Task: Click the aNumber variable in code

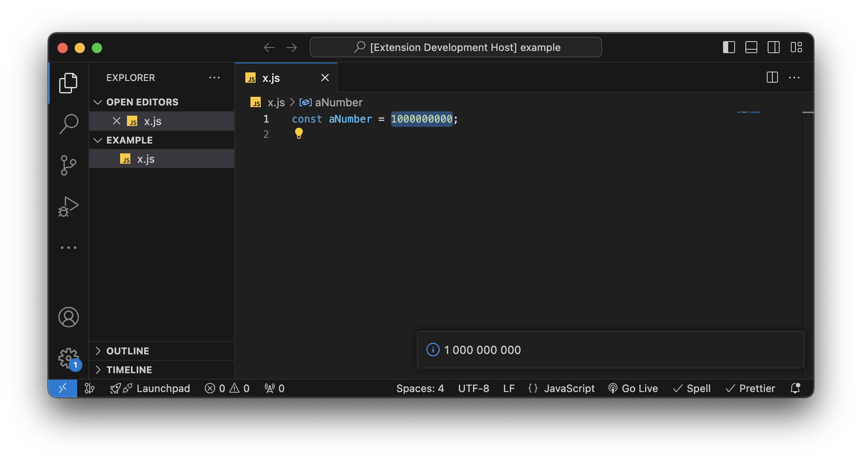Action: (x=350, y=119)
